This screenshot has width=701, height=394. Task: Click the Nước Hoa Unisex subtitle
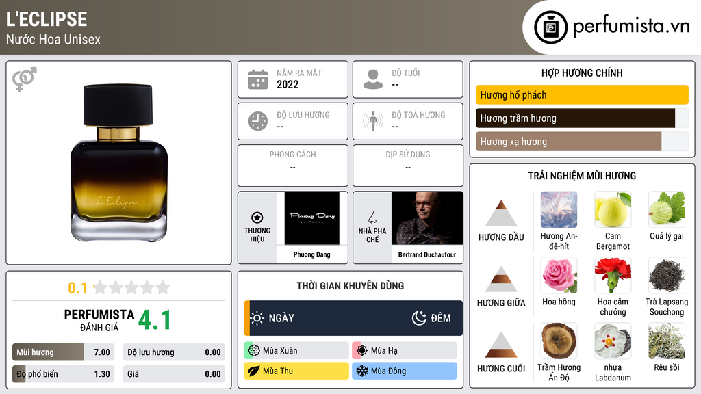point(53,39)
